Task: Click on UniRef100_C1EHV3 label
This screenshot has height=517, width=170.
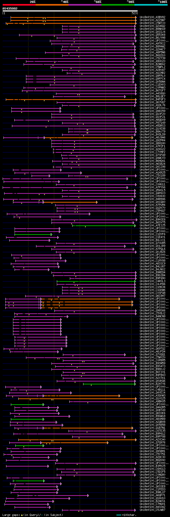Action: pos(152,85)
